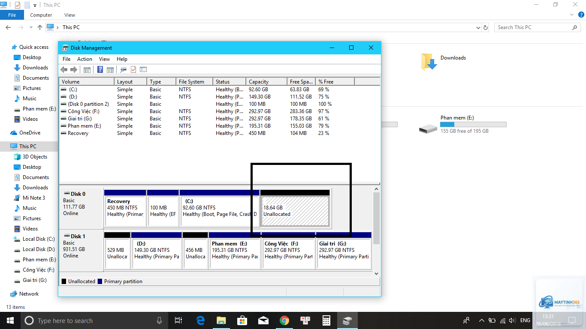
Task: Click the Forward arrow in Disk Management toolbar
Action: point(73,69)
